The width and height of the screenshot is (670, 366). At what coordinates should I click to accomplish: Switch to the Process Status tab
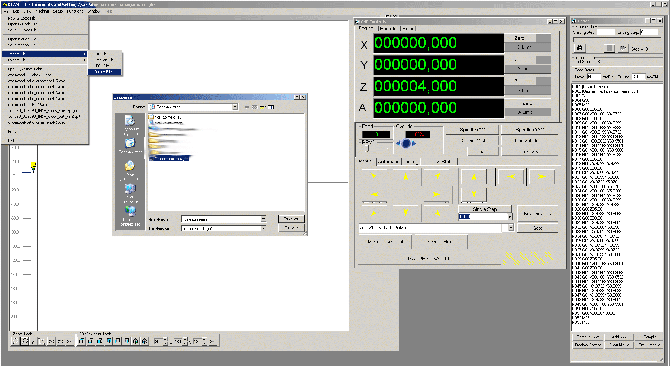(x=439, y=162)
